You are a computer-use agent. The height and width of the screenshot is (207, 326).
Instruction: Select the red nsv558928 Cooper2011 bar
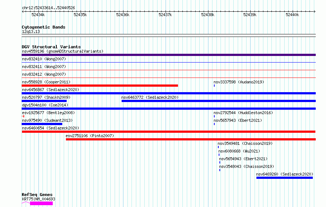(100, 86)
